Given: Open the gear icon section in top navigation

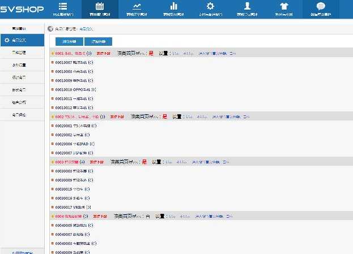Looking at the screenshot, I should coord(210,9).
